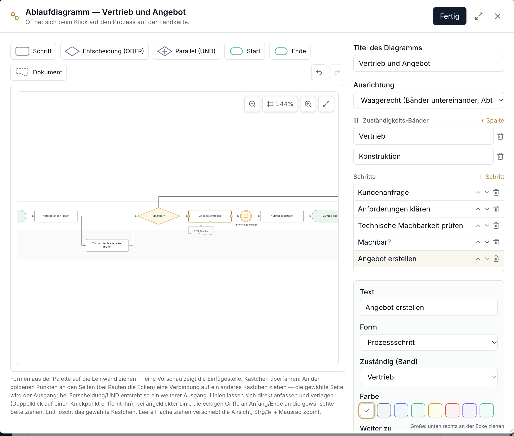The image size is (514, 436).
Task: Add a band with + Spalte
Action: point(492,121)
